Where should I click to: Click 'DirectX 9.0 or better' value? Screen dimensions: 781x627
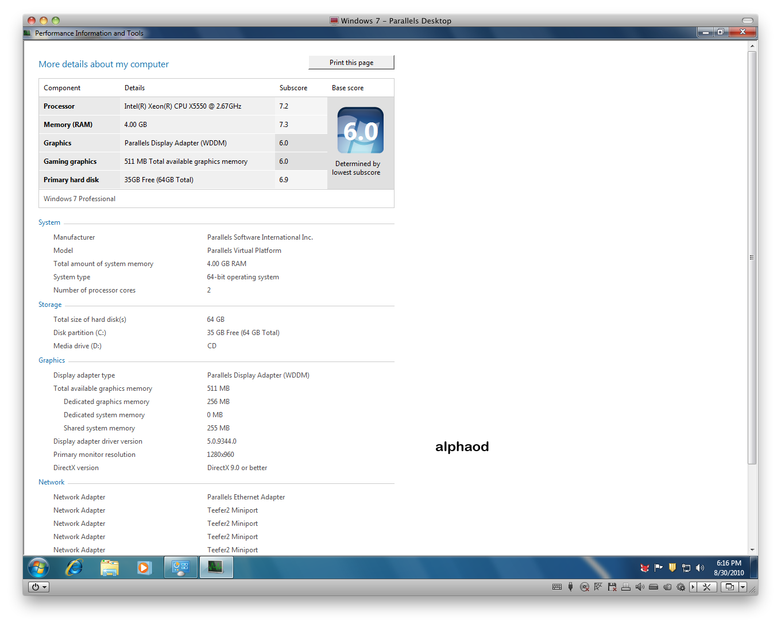[237, 468]
